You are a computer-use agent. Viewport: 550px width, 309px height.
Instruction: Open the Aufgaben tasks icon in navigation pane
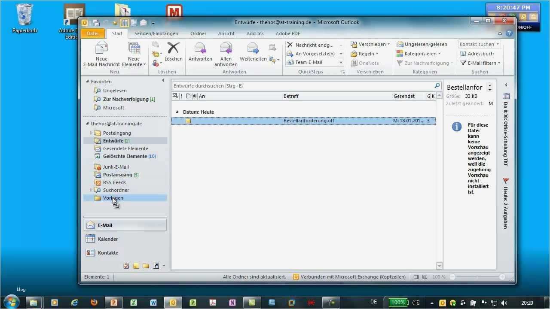point(126,266)
